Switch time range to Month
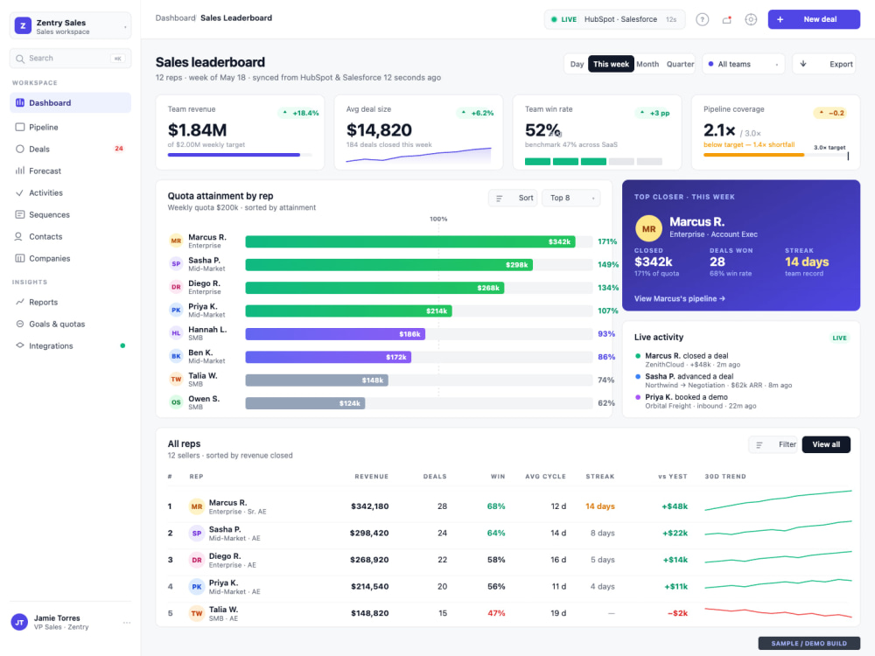 (x=647, y=64)
